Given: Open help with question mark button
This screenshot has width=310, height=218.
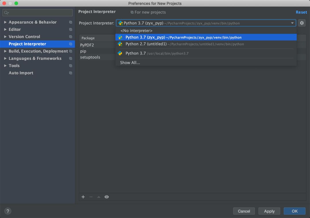Looking at the screenshot, I should [8, 211].
